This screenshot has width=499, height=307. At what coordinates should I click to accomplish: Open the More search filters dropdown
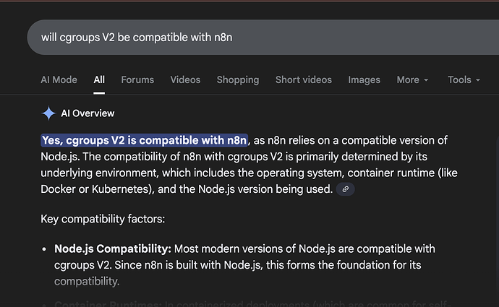coord(412,80)
